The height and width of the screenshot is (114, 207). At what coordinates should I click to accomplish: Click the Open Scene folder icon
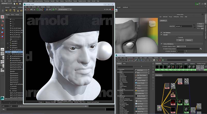pyautogui.click(x=17, y=4)
